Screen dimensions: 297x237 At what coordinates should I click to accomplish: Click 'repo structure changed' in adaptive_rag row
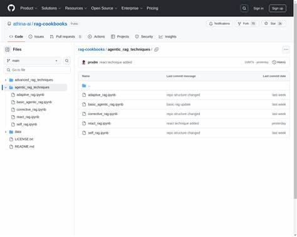[x=183, y=95]
